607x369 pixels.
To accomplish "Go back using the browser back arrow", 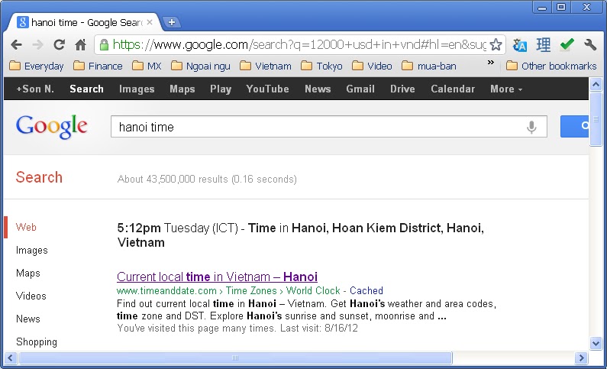I will pyautogui.click(x=16, y=45).
